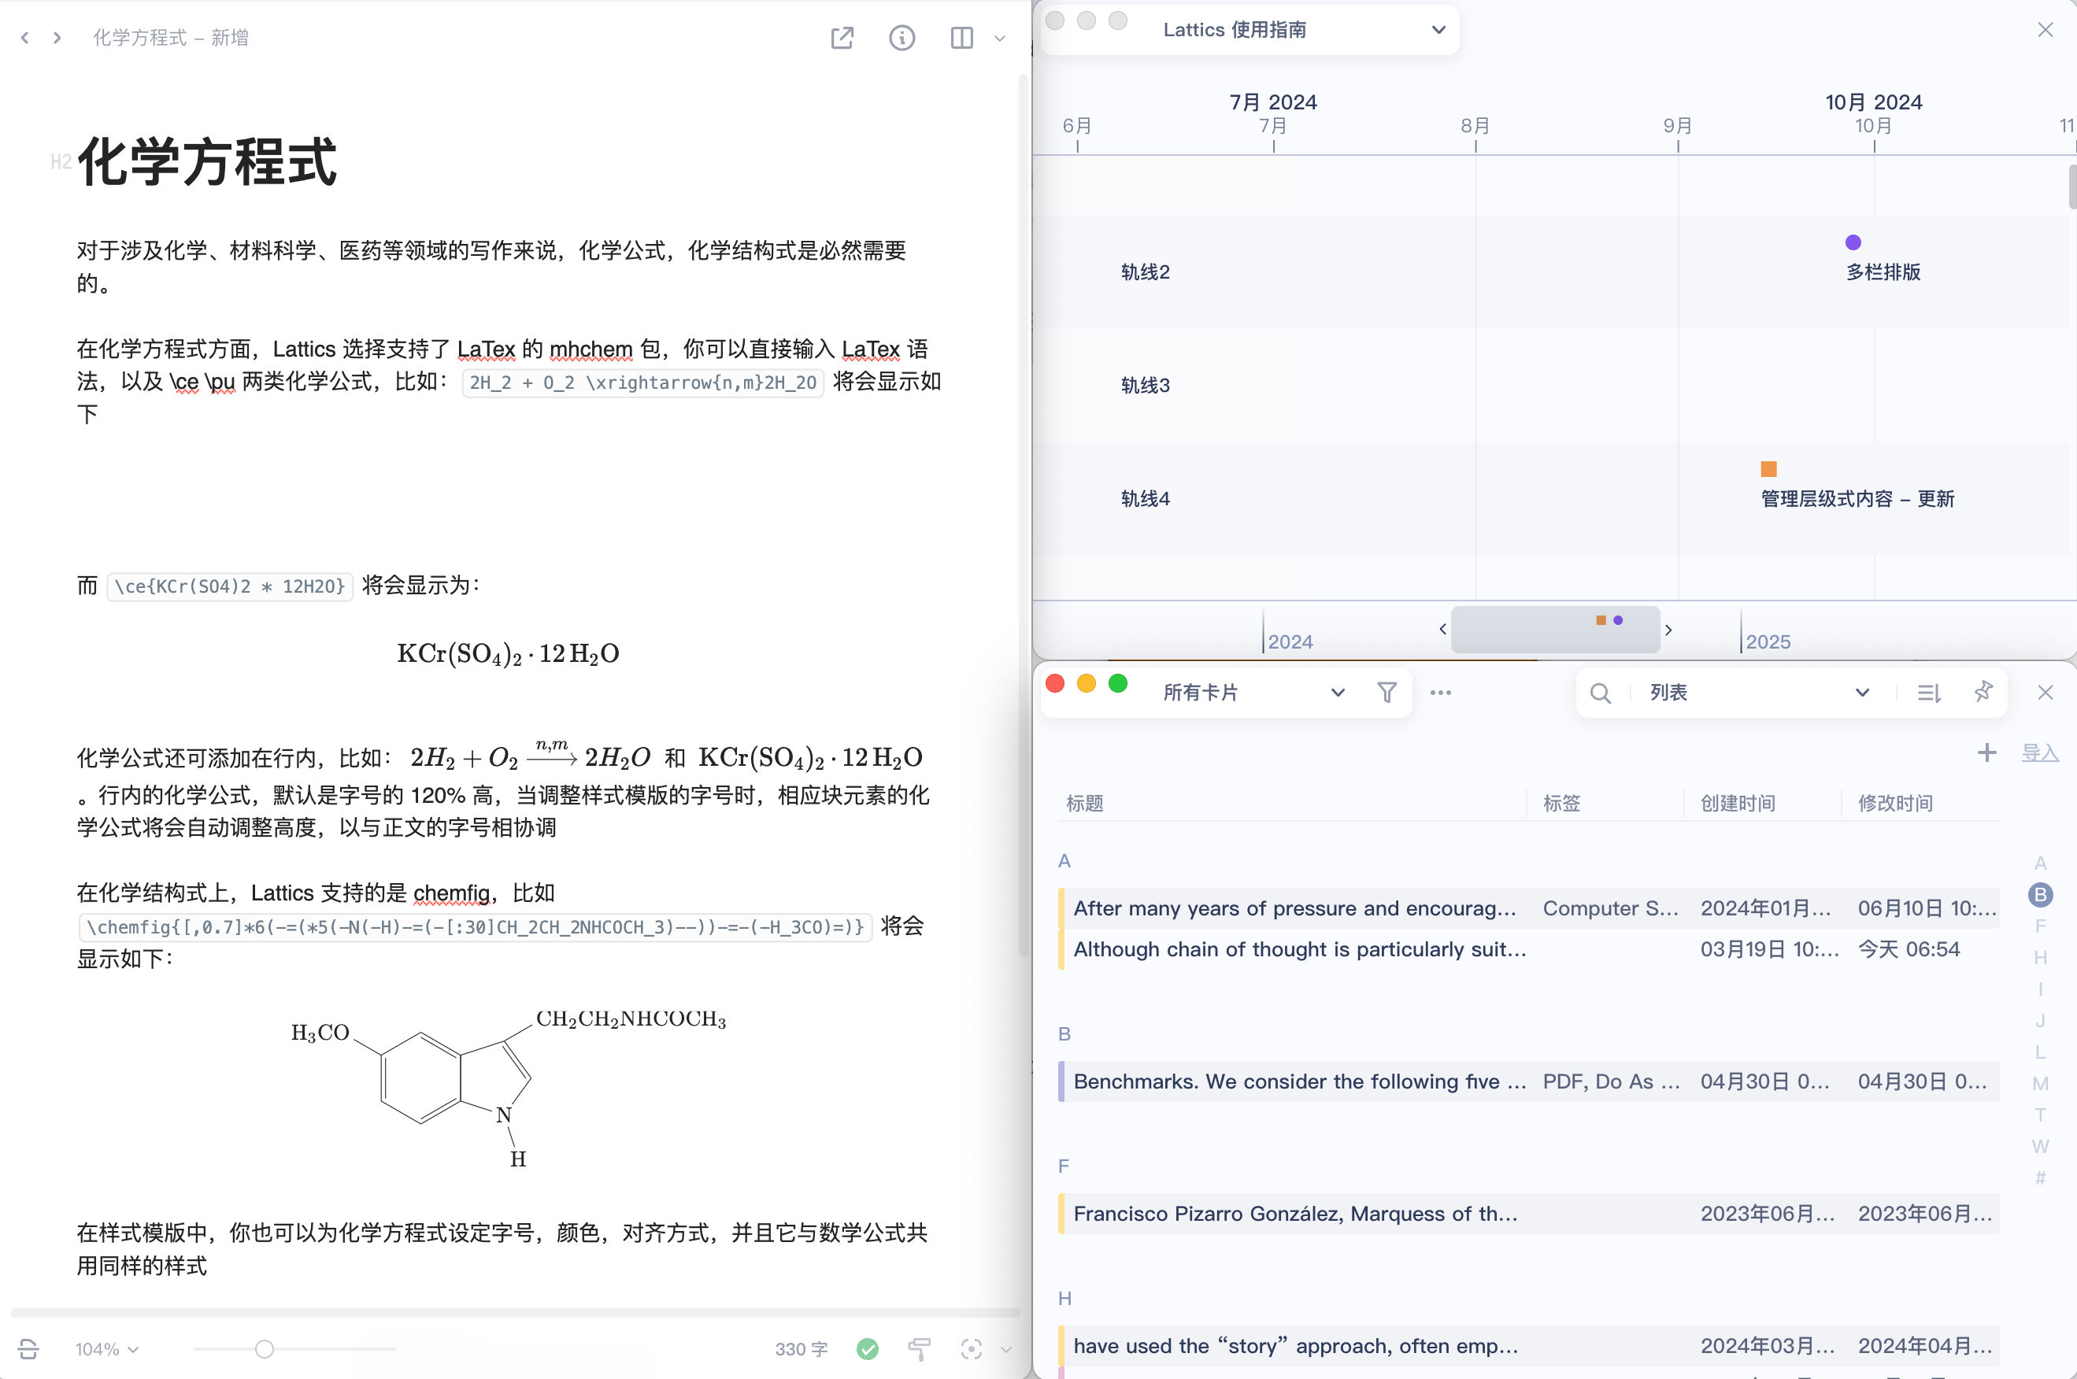Sort by 修改时间 column header
The height and width of the screenshot is (1379, 2077).
[x=1895, y=803]
